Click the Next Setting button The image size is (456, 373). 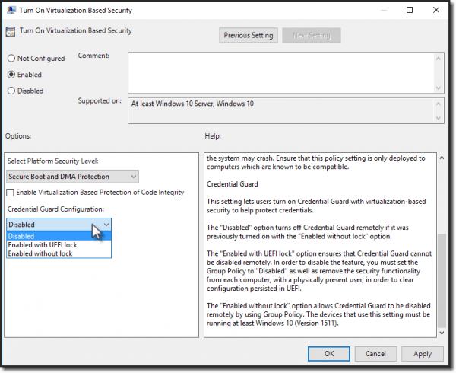[x=312, y=35]
